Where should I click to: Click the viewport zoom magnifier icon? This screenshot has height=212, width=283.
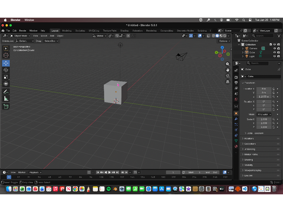[228, 64]
